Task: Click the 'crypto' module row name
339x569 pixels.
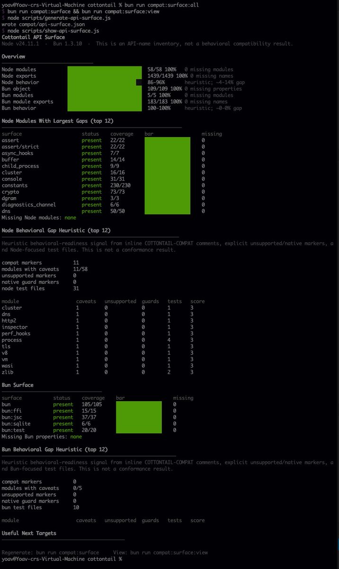Action: 10,192
